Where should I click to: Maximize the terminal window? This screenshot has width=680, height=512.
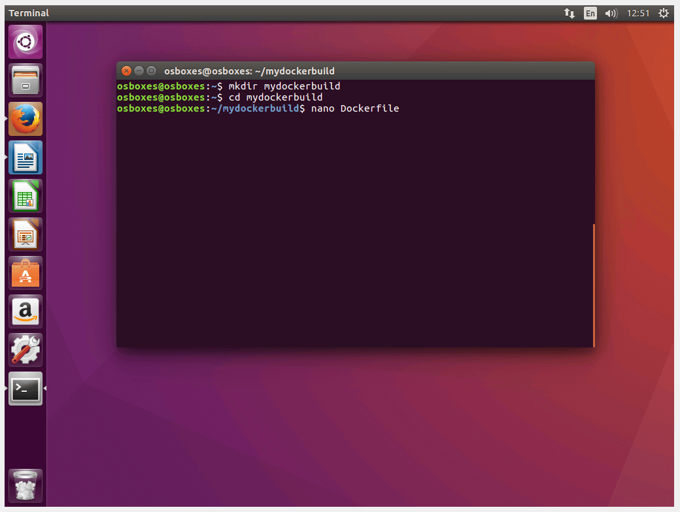pyautogui.click(x=151, y=71)
